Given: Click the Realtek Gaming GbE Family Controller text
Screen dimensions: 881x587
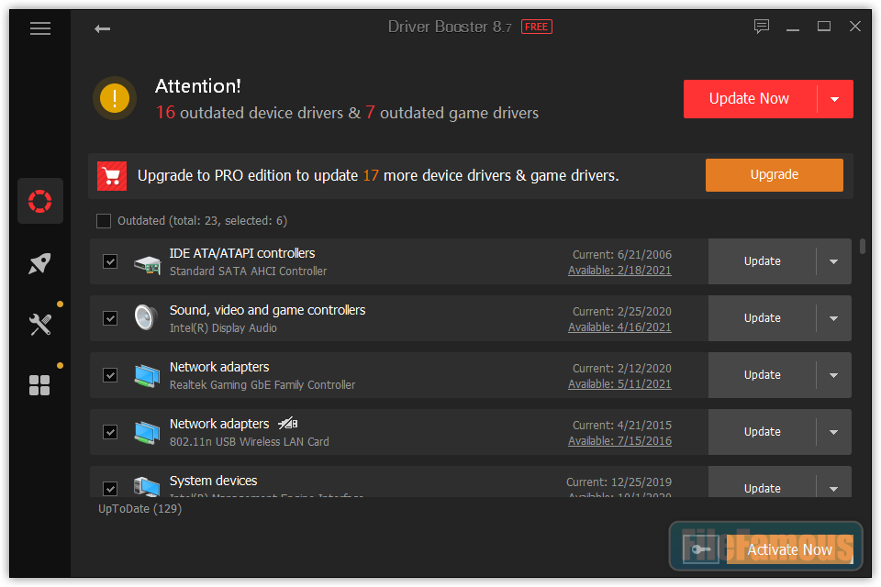Looking at the screenshot, I should (x=262, y=385).
